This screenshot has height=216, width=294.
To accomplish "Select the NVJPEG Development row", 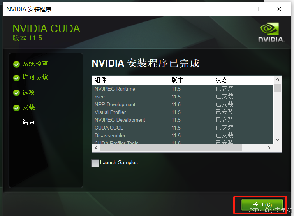I will coord(183,120).
